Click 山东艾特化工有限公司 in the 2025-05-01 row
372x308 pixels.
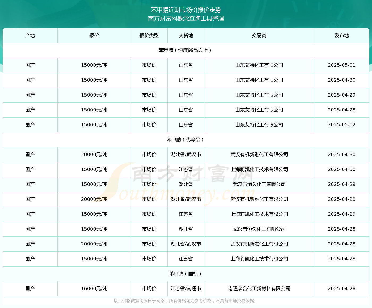[x=259, y=65]
